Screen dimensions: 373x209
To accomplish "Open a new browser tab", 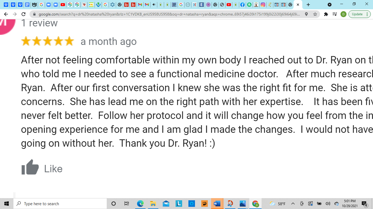I will tap(308, 5).
